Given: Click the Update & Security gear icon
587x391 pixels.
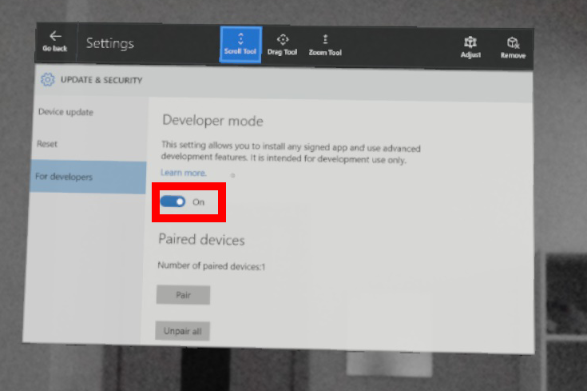Looking at the screenshot, I should pos(48,79).
